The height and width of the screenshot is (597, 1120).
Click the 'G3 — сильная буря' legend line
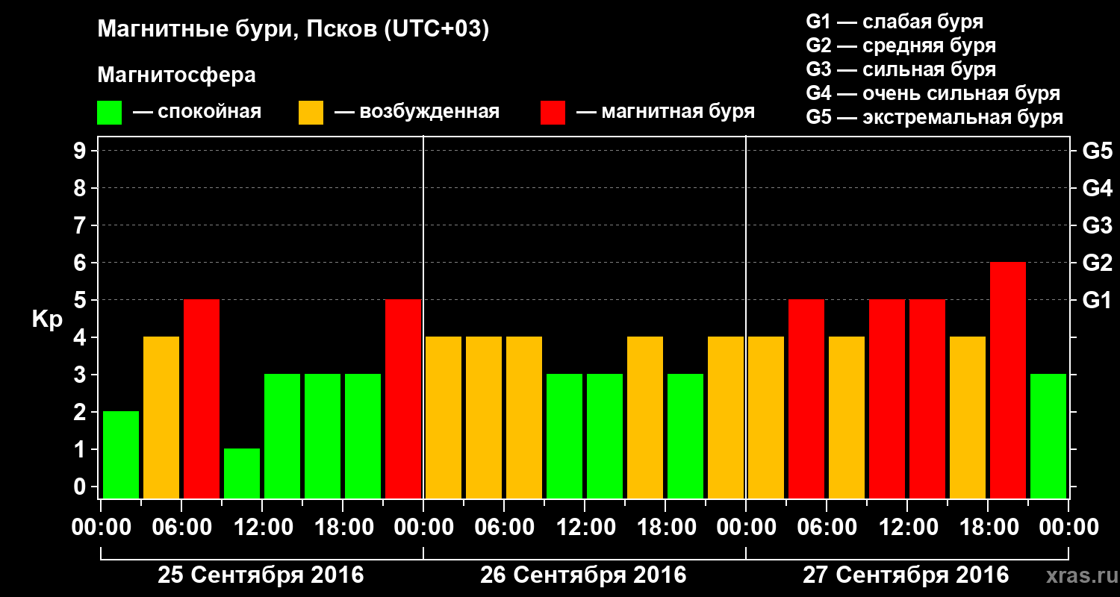coord(901,69)
